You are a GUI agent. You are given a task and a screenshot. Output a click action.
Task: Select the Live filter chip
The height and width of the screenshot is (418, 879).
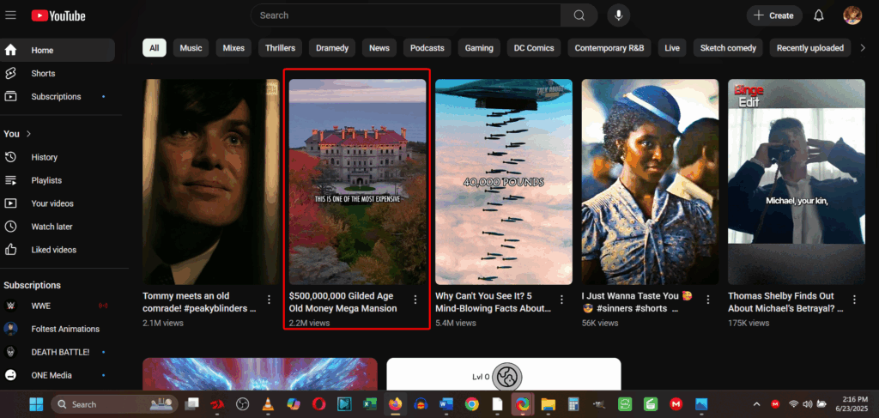pyautogui.click(x=672, y=47)
